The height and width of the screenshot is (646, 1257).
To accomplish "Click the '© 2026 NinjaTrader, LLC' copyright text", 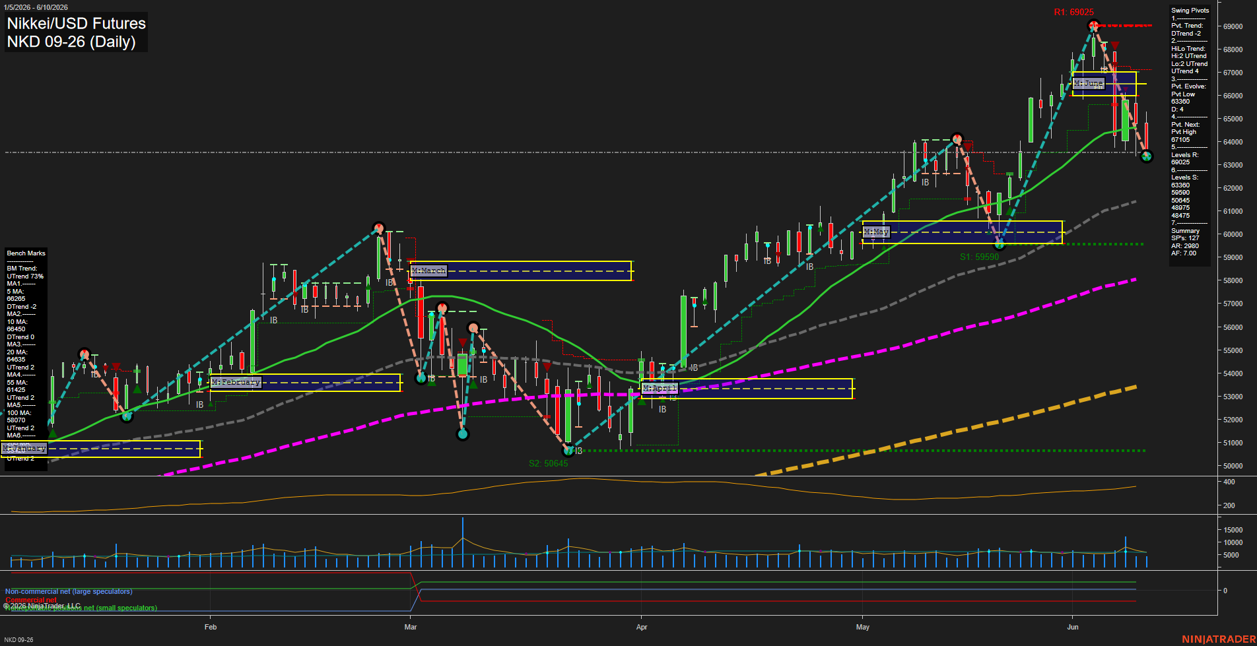I will point(42,606).
